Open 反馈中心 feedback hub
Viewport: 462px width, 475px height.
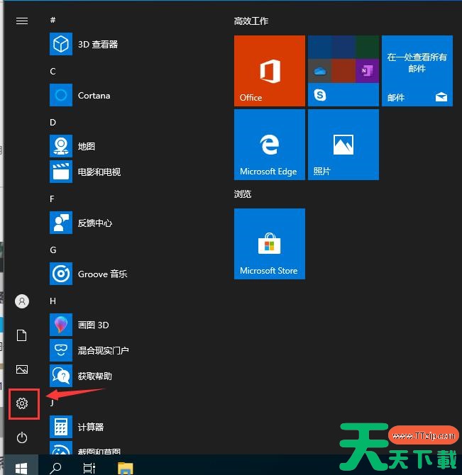tap(81, 223)
